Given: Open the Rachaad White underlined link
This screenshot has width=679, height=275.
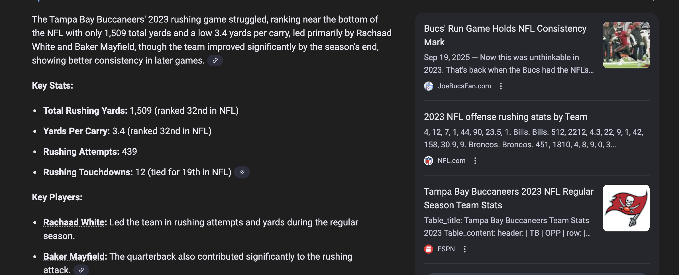Looking at the screenshot, I should pyautogui.click(x=75, y=222).
